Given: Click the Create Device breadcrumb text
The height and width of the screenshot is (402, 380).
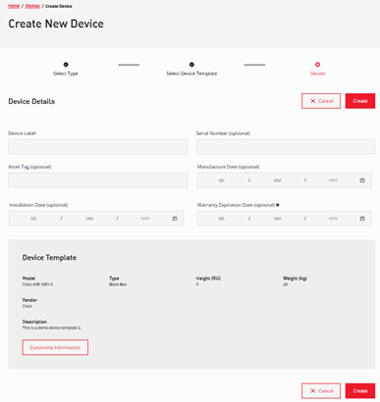Looking at the screenshot, I should coord(59,6).
